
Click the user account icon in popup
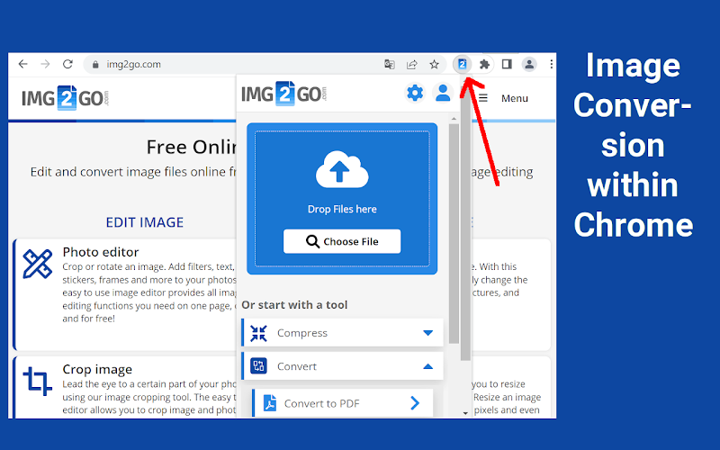(443, 94)
